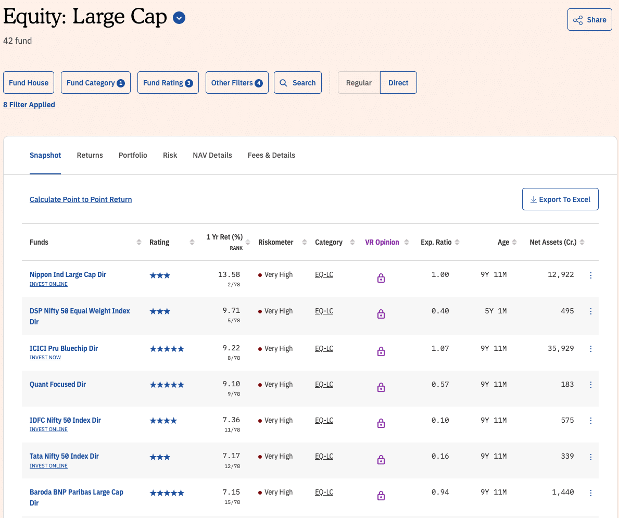Viewport: 619px width, 518px height.
Task: Open the Fund Category filter
Action: tap(96, 83)
